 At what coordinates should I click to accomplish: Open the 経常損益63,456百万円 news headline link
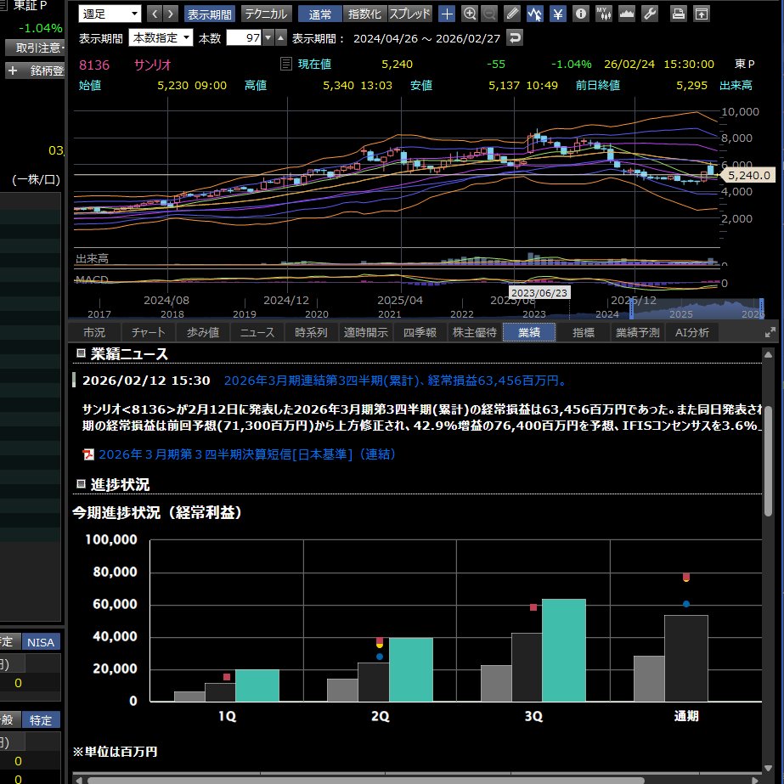tap(396, 381)
